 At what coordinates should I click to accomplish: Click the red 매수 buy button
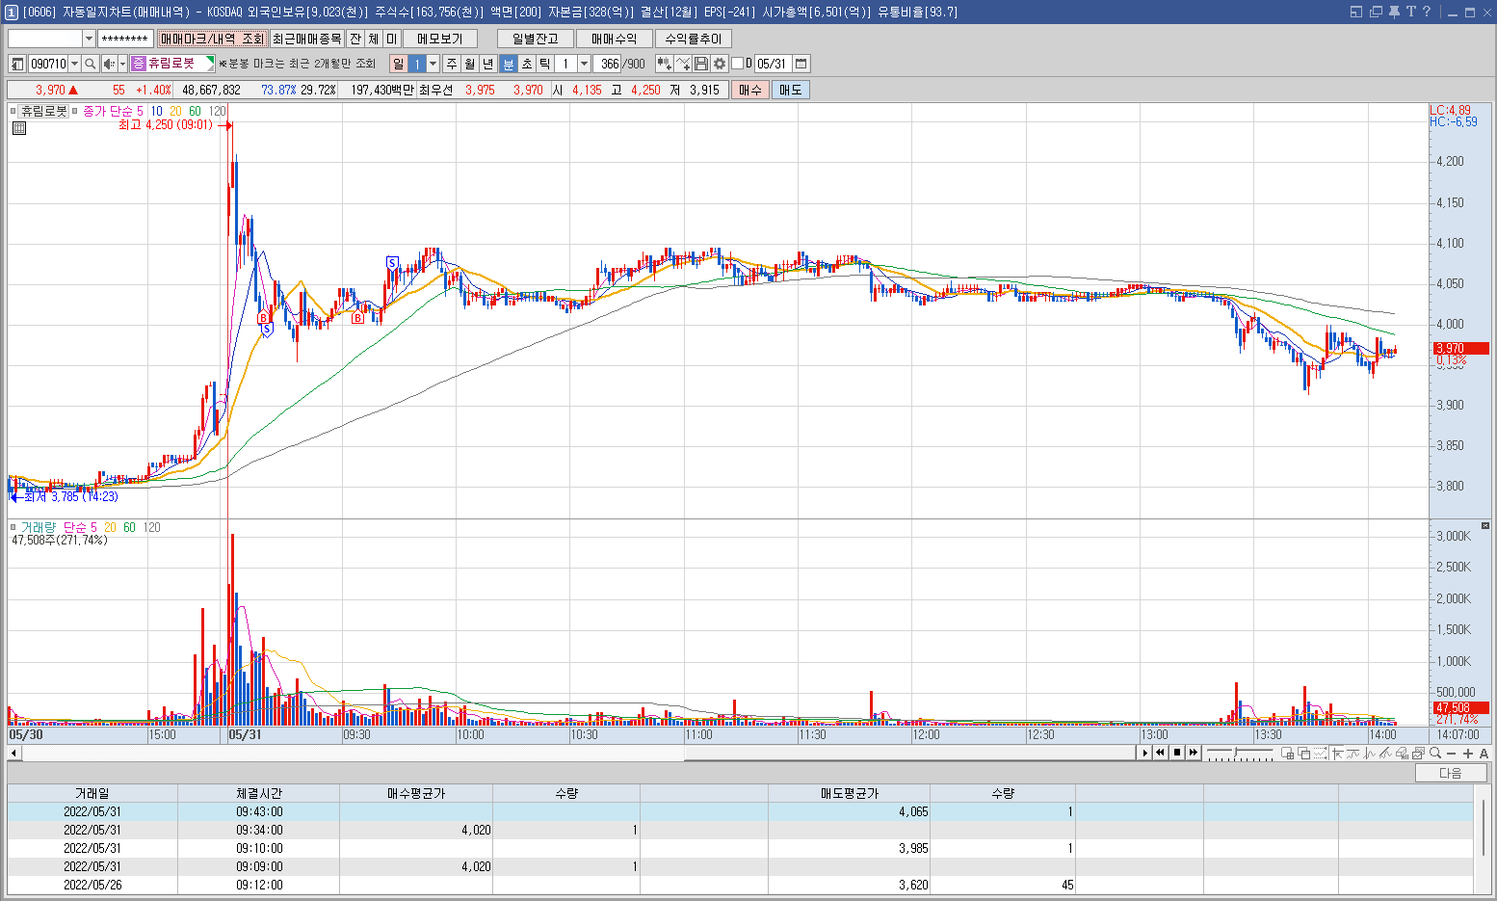point(750,90)
